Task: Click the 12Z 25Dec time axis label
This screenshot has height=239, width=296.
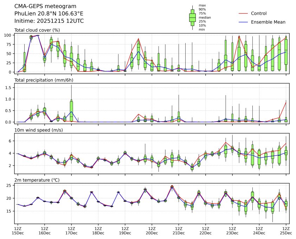Action: 285,231
